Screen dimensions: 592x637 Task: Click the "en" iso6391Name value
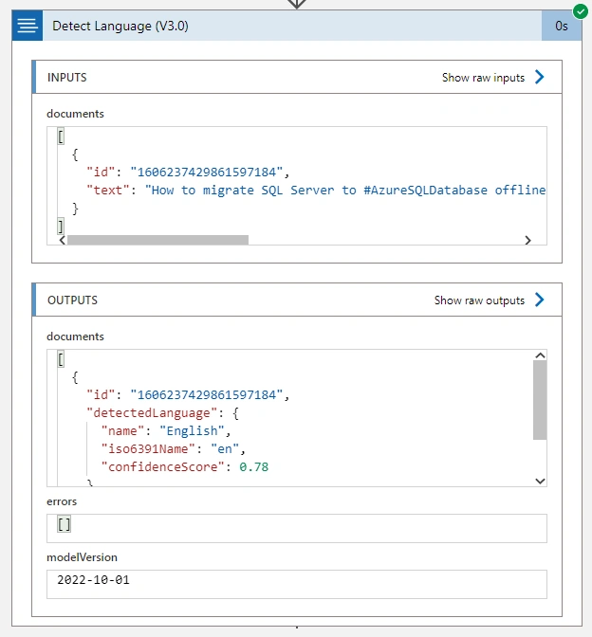[x=225, y=449]
